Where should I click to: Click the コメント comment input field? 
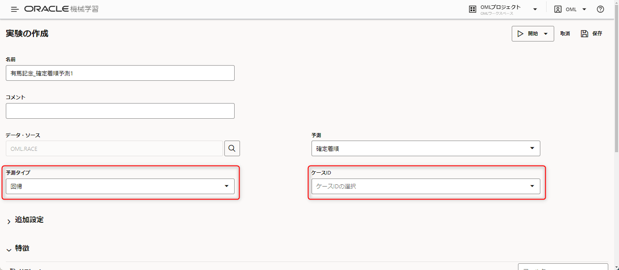point(120,111)
